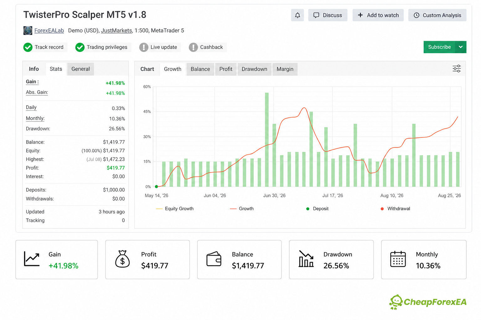Click Add to watch button

378,15
